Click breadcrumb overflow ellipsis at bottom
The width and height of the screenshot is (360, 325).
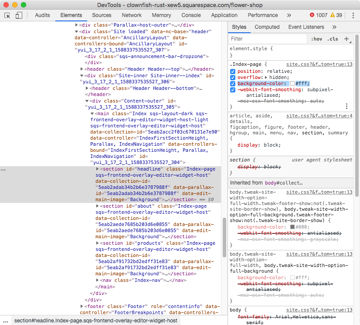click(x=6, y=321)
